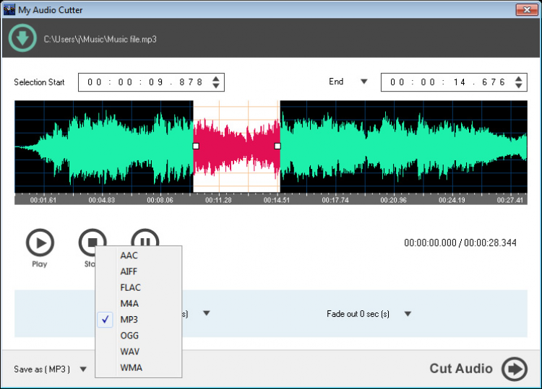Expand the Fade out 0 sec dropdown

point(408,314)
